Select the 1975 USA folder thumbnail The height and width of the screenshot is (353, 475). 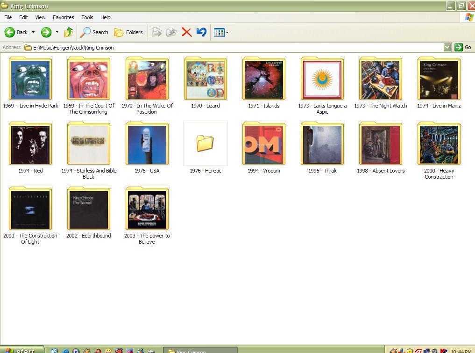[x=147, y=143]
